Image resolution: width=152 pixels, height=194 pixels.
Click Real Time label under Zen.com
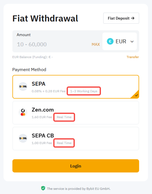pyautogui.click(x=64, y=117)
